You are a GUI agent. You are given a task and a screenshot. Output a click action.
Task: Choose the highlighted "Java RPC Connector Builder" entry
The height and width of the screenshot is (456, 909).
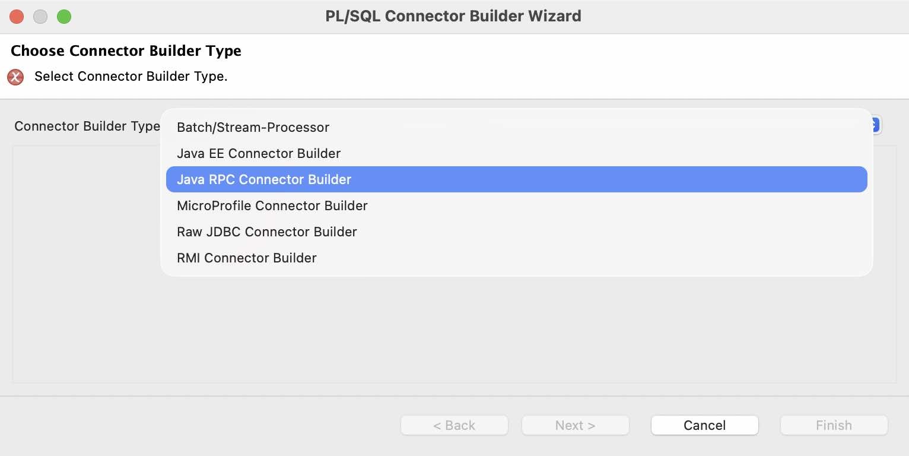pyautogui.click(x=264, y=179)
